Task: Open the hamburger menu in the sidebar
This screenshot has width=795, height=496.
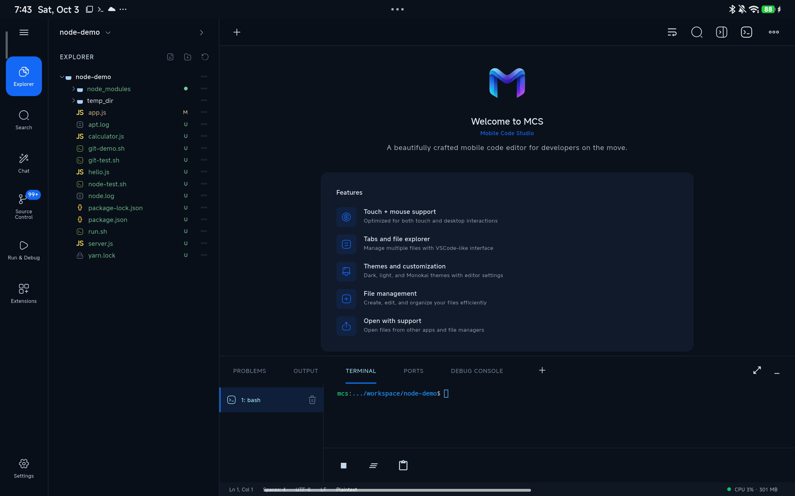Action: [x=24, y=32]
